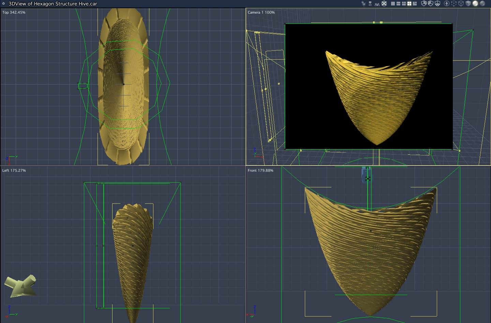
Task: Open the Camera 1 100% view menu
Action: [x=261, y=12]
